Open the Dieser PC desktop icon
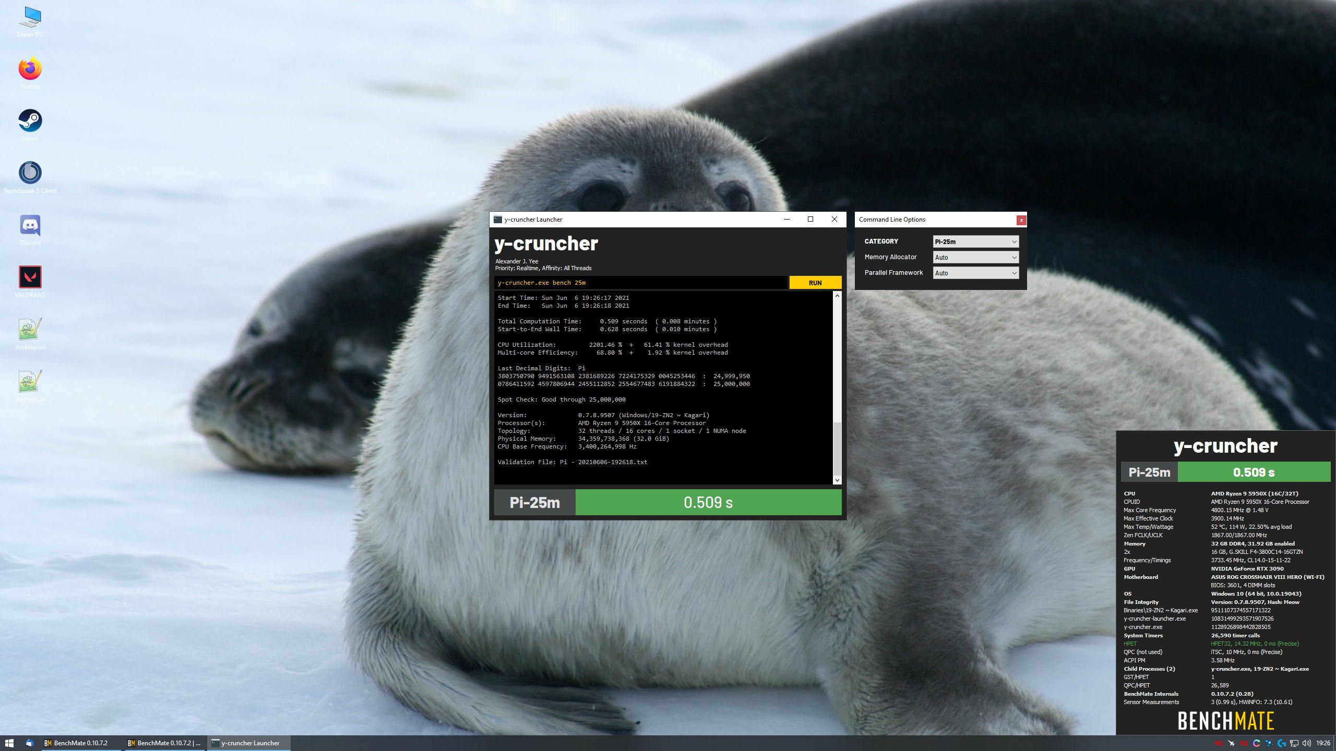The image size is (1336, 751). pos(30,22)
